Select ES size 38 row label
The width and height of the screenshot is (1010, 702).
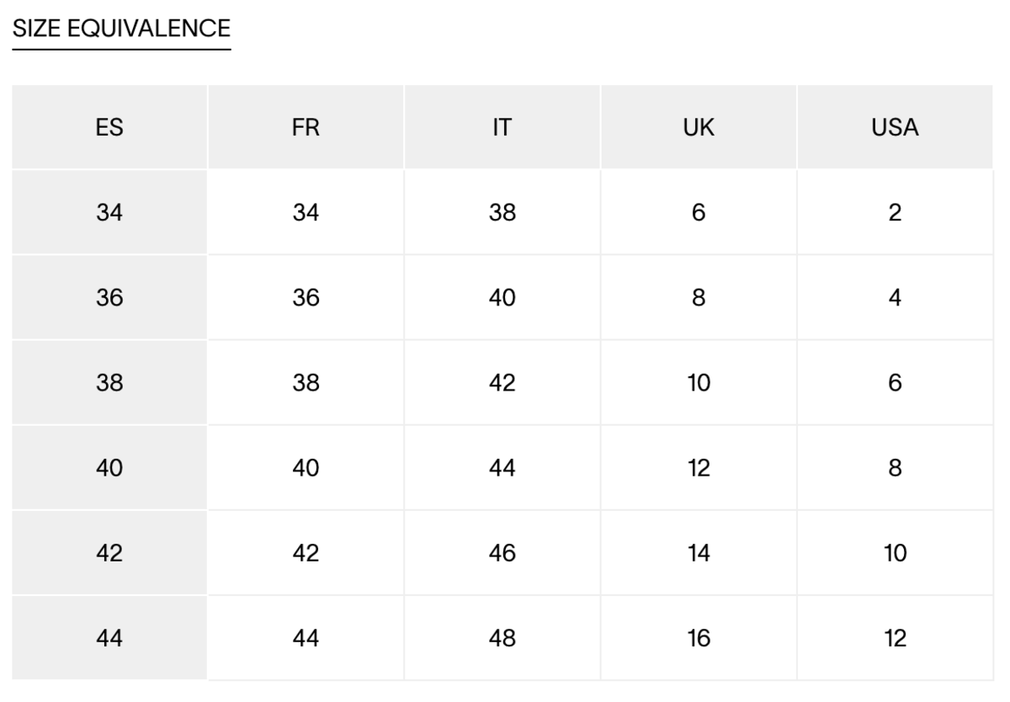(x=109, y=383)
